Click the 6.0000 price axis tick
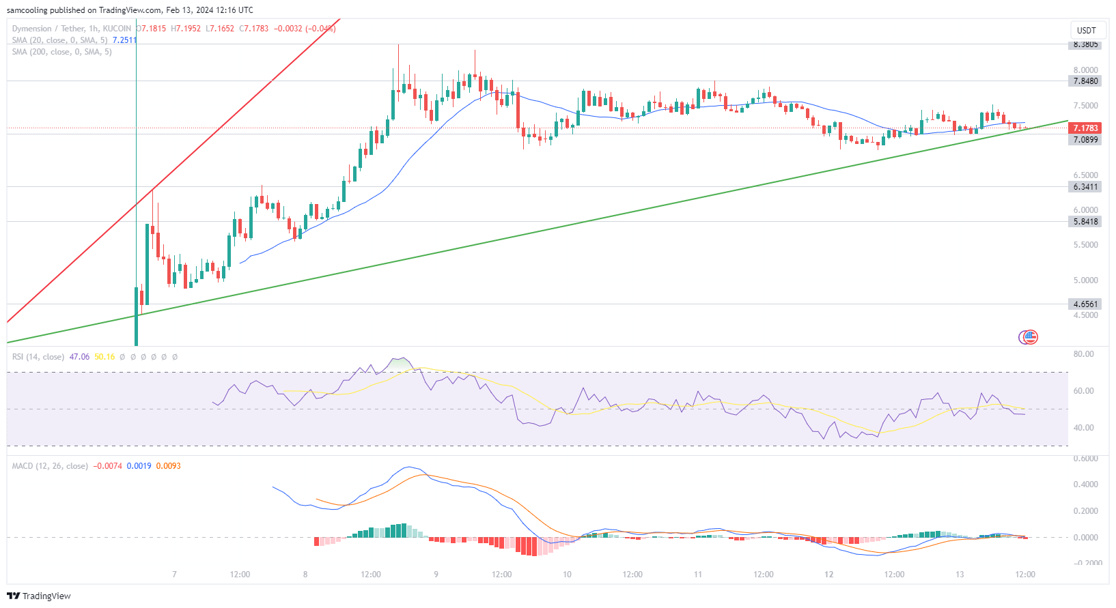Image resolution: width=1116 pixels, height=608 pixels. (x=1085, y=210)
